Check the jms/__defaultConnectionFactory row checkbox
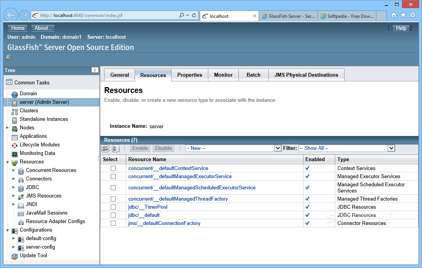Viewport: 422px width, 268px height. pos(113,223)
